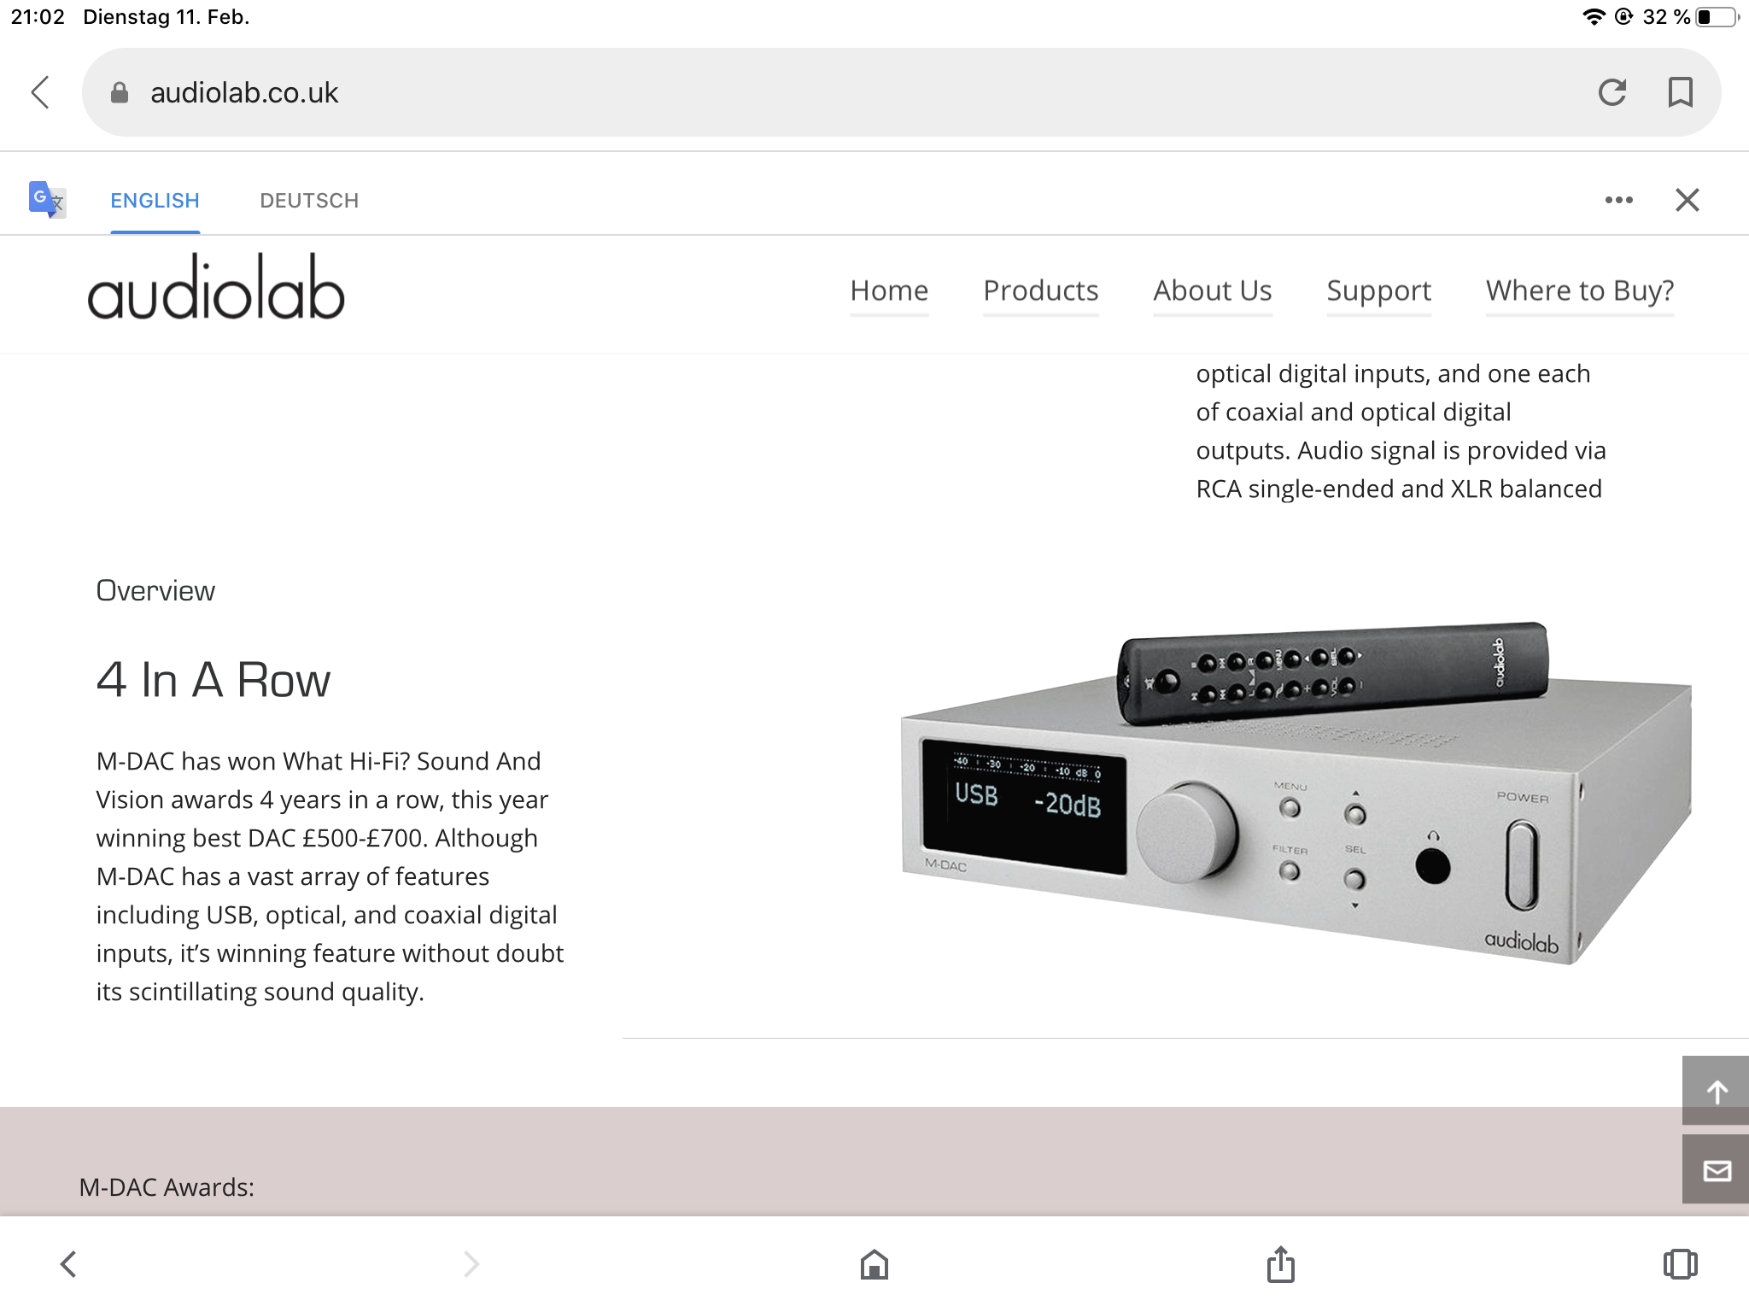Image resolution: width=1749 pixels, height=1312 pixels.
Task: Close the translation bar
Action: (1688, 200)
